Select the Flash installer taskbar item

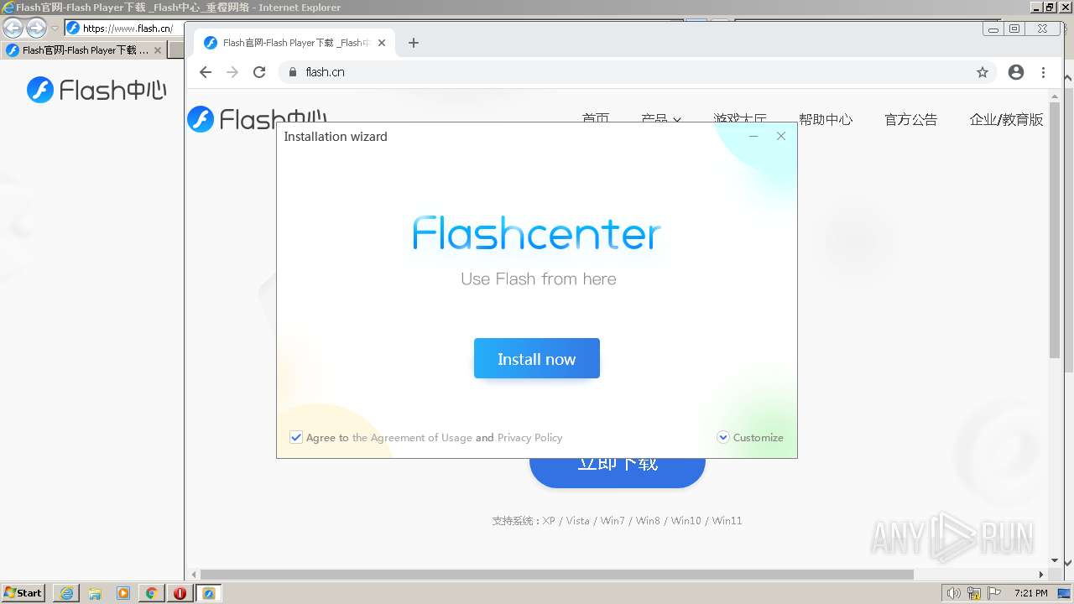(x=209, y=593)
